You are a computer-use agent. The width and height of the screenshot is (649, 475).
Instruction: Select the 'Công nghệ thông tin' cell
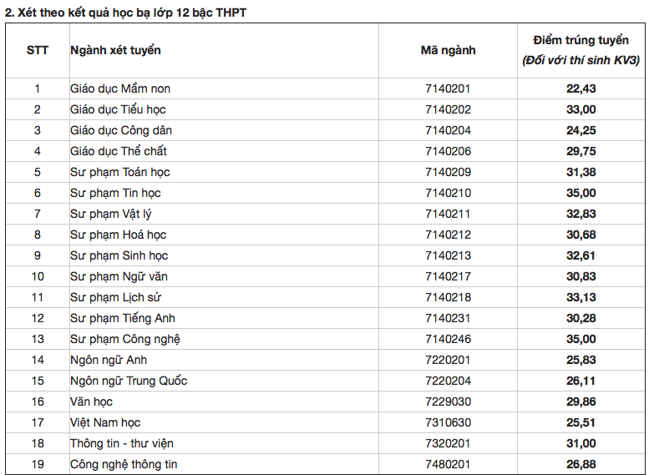tap(123, 464)
